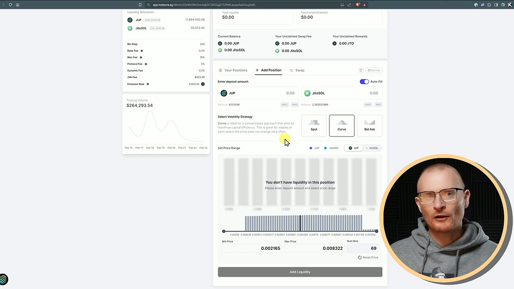
Task: Click the JTO icon beside emission rate
Action: tap(203, 84)
